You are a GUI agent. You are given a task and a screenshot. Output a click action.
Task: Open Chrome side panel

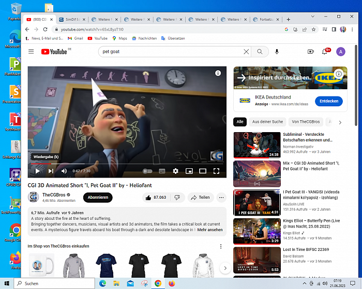point(334,29)
